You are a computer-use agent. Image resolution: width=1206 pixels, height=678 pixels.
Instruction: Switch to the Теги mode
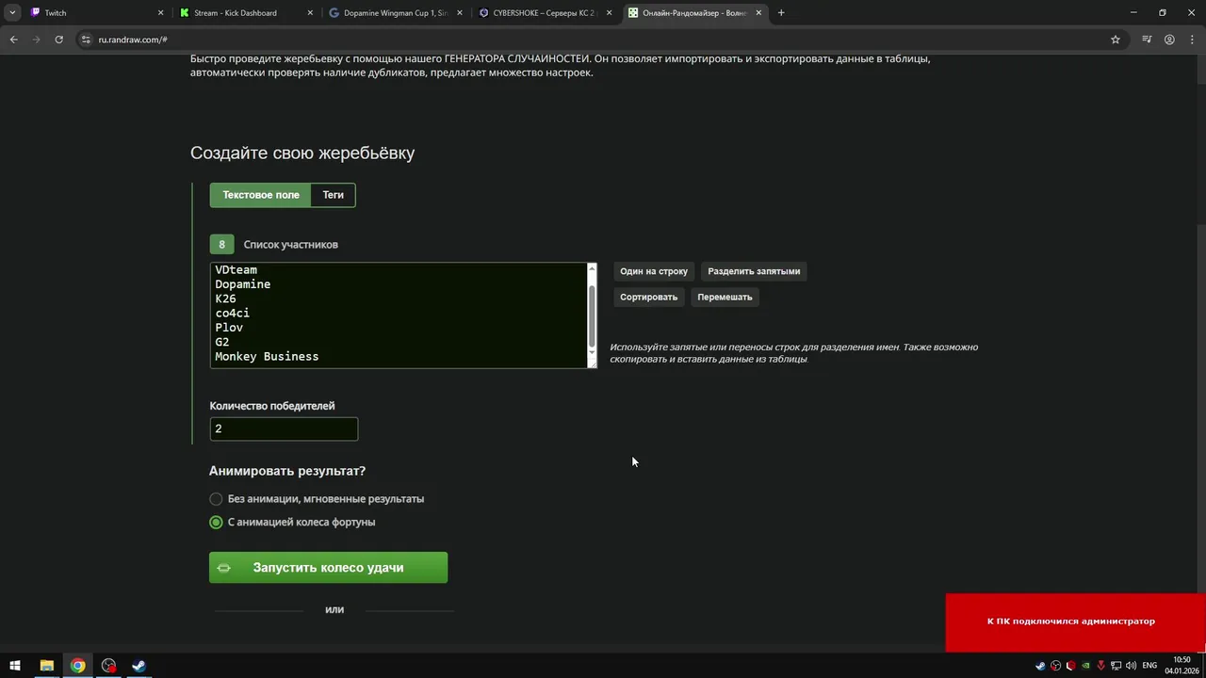point(334,195)
